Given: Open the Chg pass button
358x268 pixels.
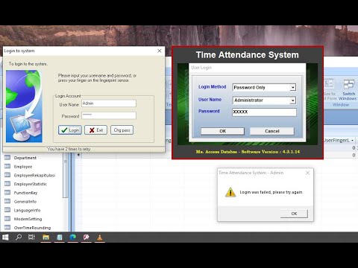Looking at the screenshot, I should tap(122, 130).
